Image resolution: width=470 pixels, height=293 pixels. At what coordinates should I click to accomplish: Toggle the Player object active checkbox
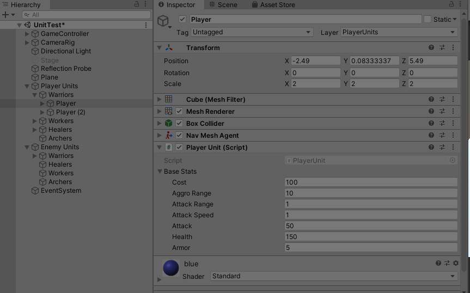[182, 20]
